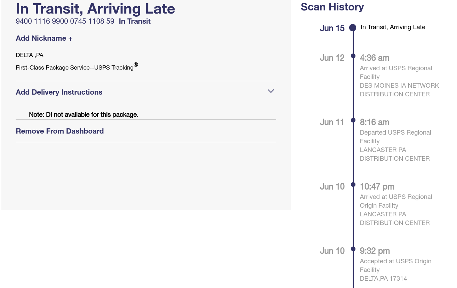457x288 pixels.
Task: Click the Jun 15 timeline dot
Action: (x=353, y=28)
